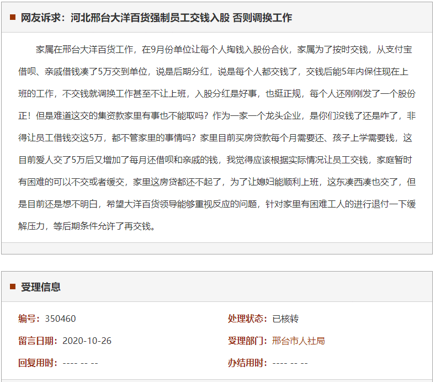Click the line beginning 是目前还是想不明白
435x382 pixels.
(217, 204)
